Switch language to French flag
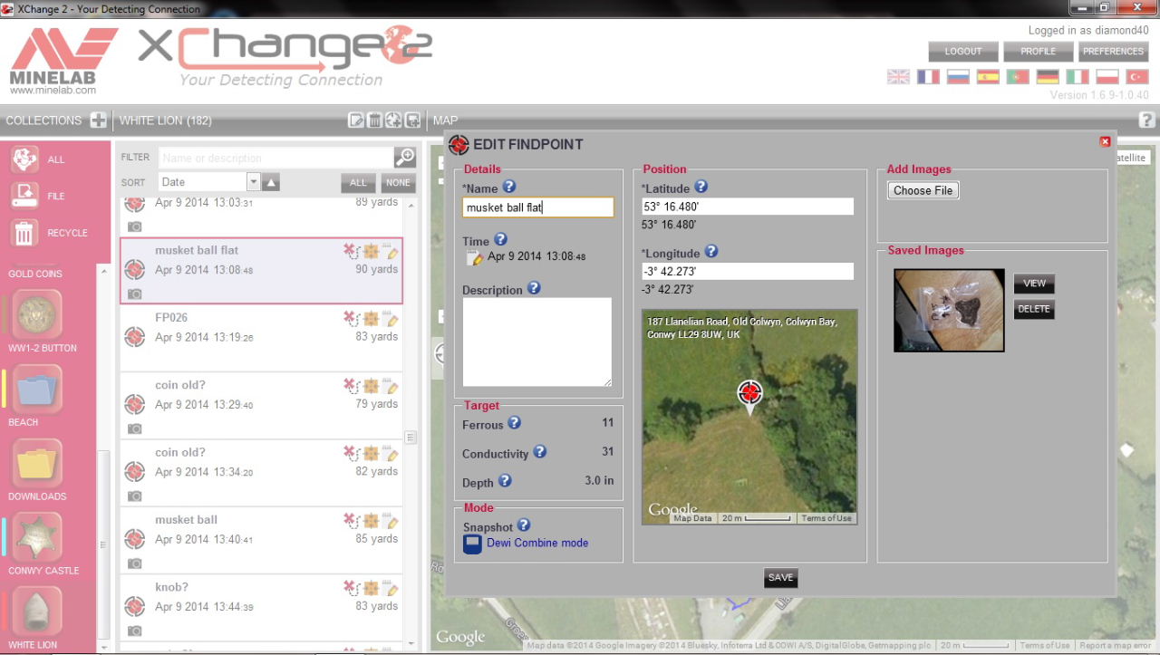The width and height of the screenshot is (1160, 655). 928,77
